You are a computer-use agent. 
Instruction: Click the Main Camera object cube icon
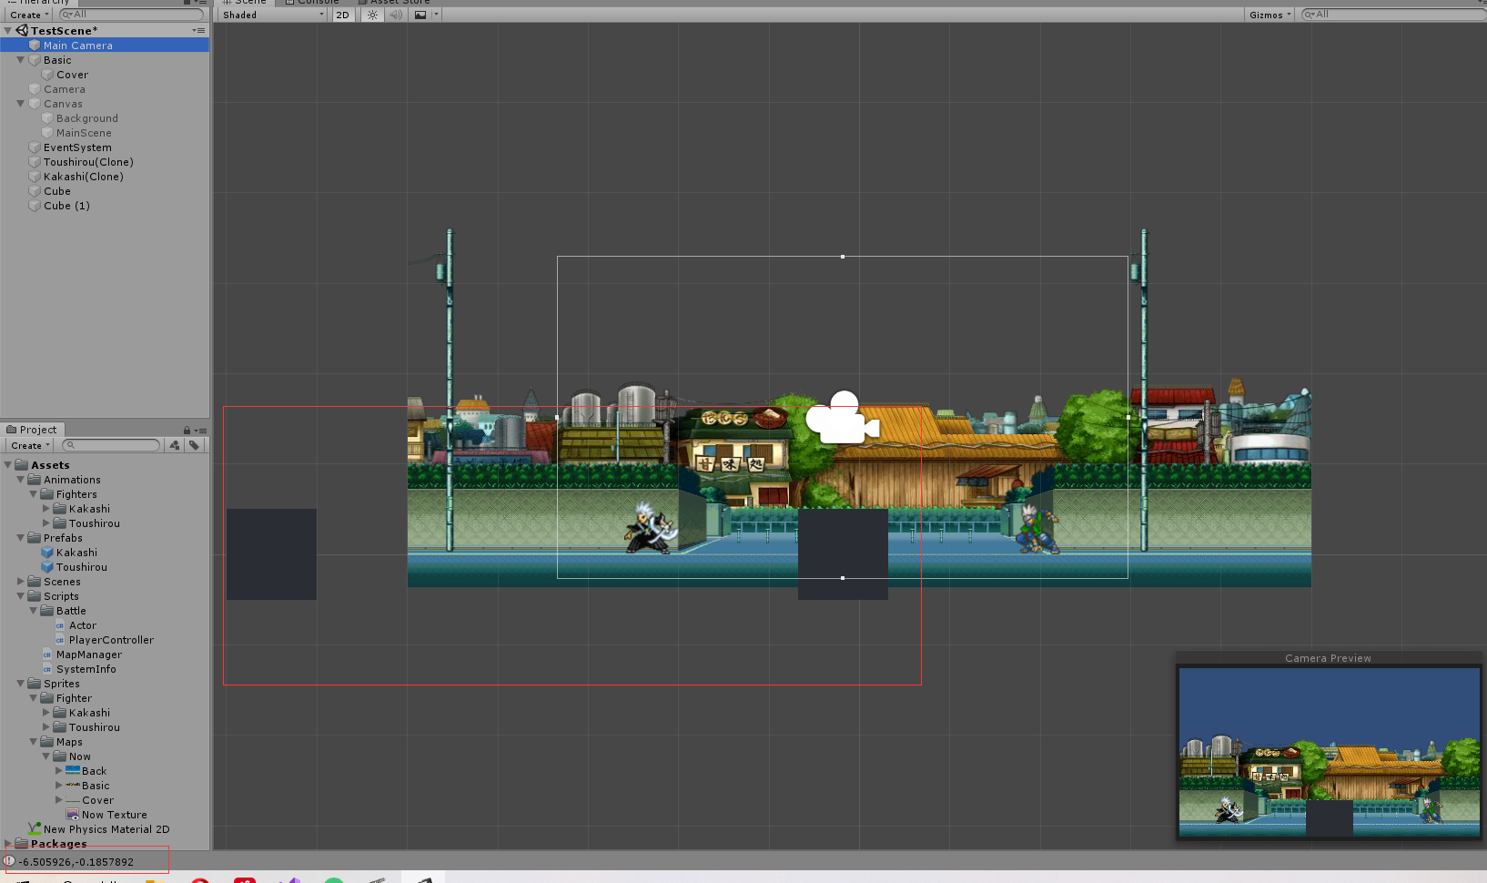[35, 46]
